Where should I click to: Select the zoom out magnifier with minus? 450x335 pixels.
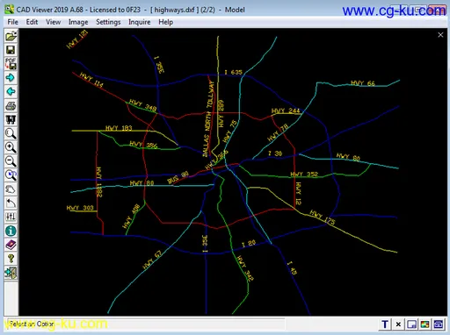point(11,161)
